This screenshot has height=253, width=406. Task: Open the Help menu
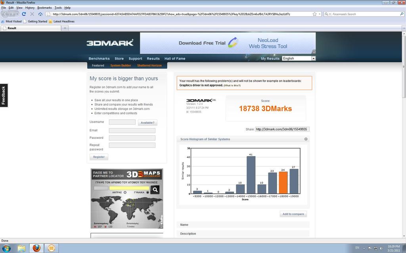[67, 8]
